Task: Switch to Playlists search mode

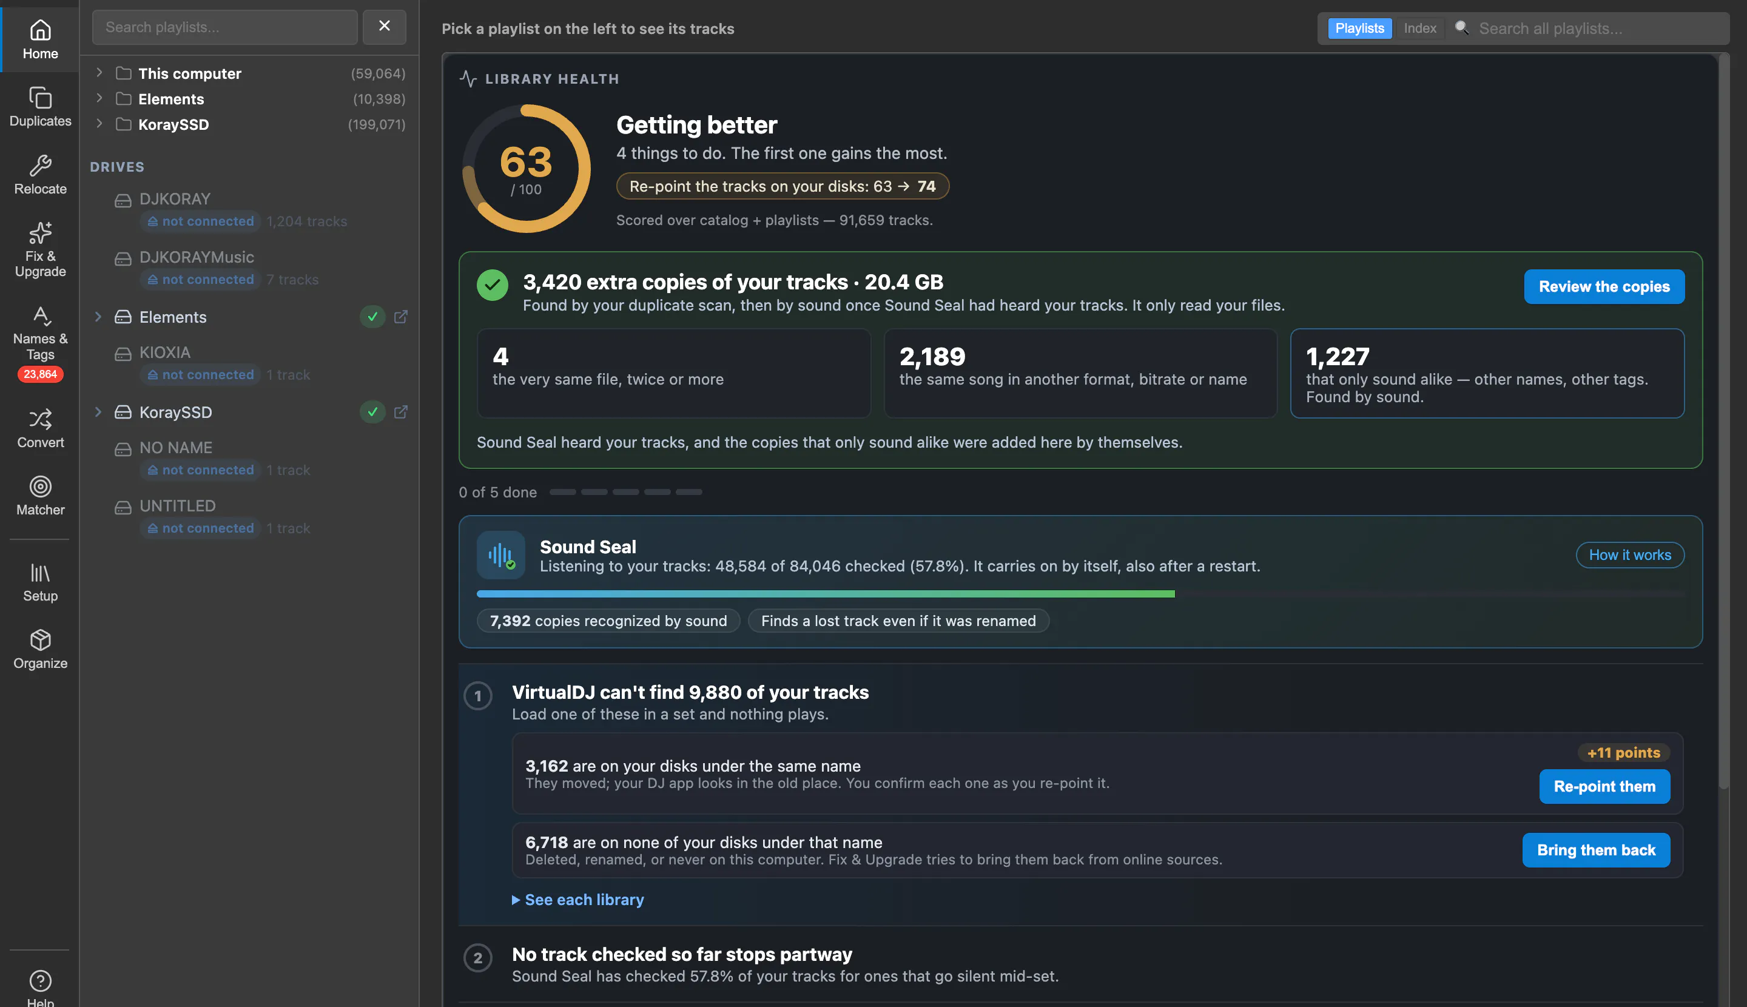Action: 1359,29
